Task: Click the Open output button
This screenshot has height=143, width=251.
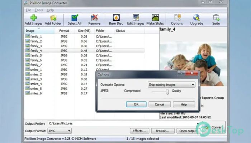Action: (x=188, y=131)
